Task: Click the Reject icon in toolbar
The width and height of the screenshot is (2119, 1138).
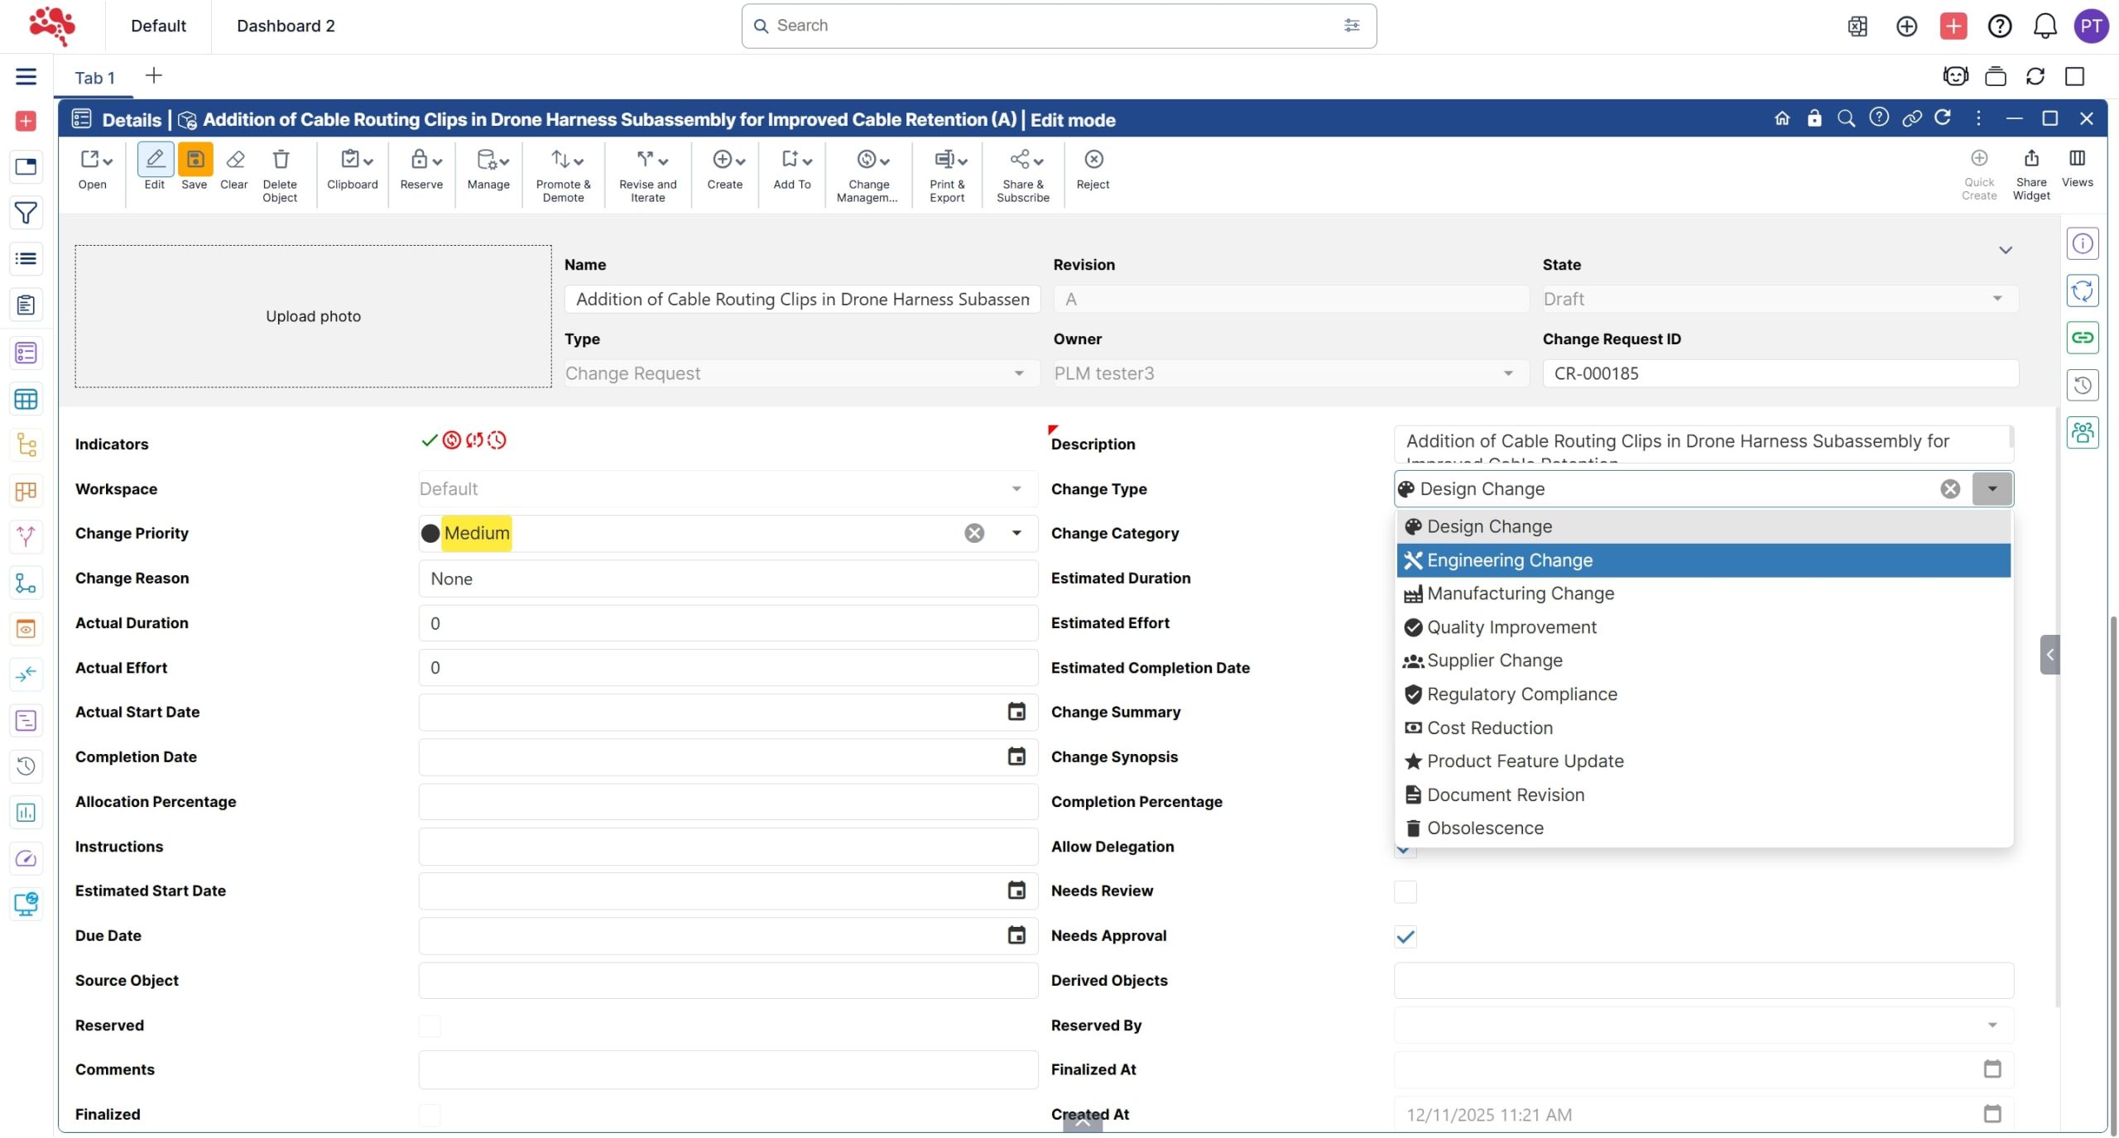Action: [x=1093, y=161]
